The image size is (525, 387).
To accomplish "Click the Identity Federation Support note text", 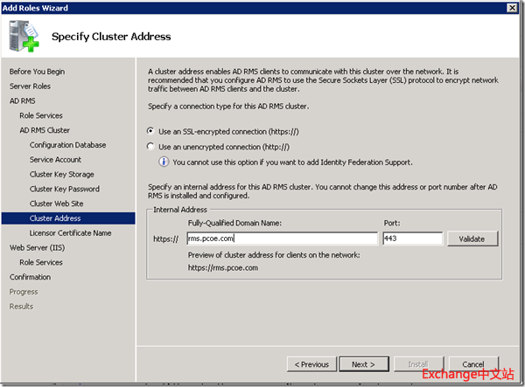I will click(292, 162).
